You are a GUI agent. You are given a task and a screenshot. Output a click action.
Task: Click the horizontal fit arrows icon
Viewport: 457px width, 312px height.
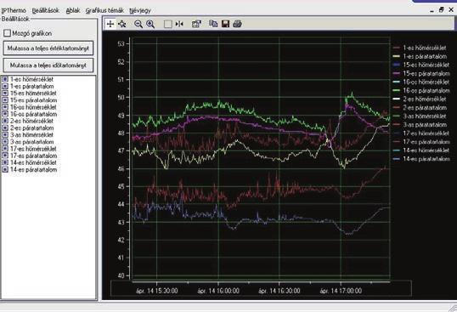(x=179, y=24)
